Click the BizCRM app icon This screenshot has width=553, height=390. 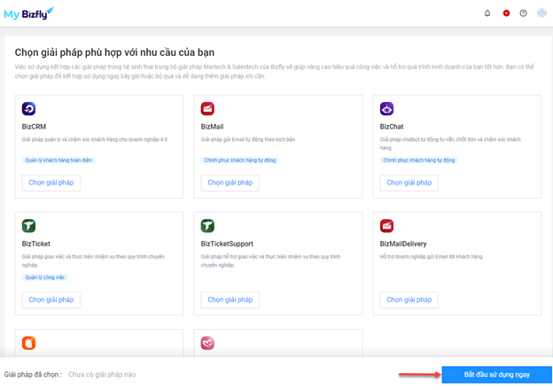point(28,109)
